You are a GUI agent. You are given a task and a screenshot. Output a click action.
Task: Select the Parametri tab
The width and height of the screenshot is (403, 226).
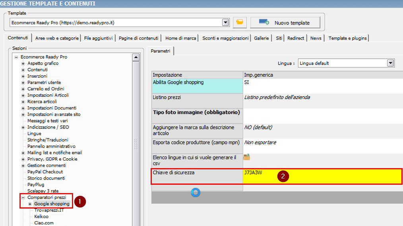(161, 51)
